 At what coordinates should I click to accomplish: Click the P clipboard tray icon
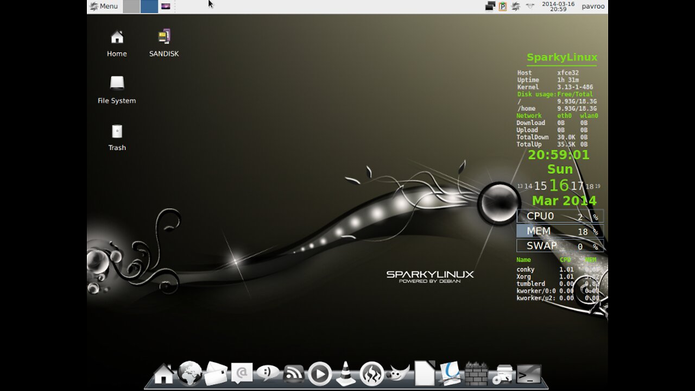pyautogui.click(x=503, y=7)
